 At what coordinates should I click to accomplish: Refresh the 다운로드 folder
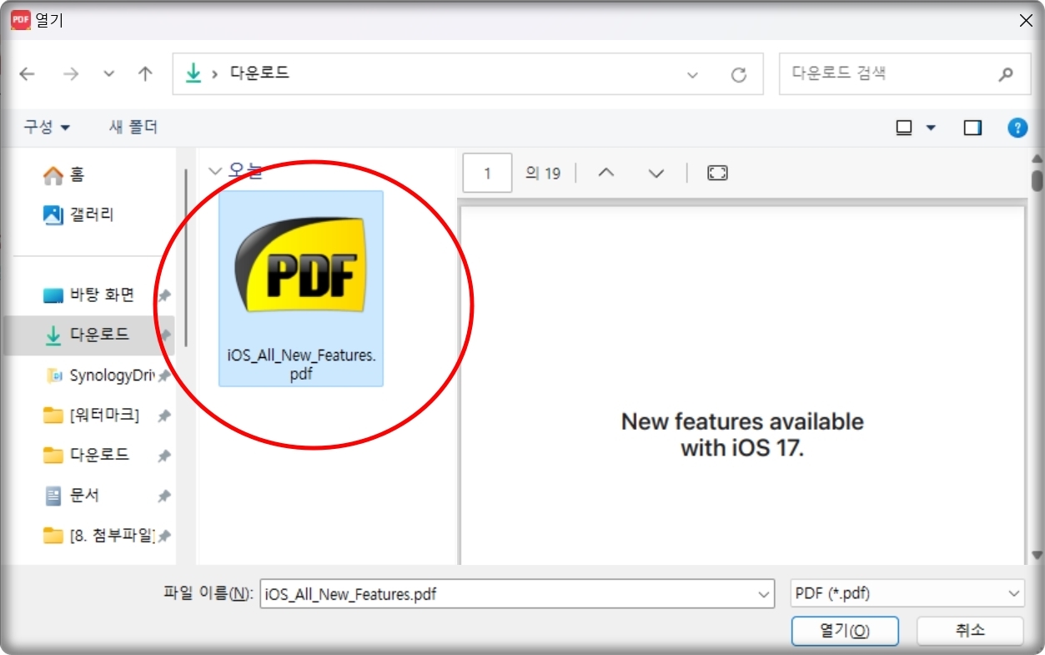pyautogui.click(x=738, y=75)
